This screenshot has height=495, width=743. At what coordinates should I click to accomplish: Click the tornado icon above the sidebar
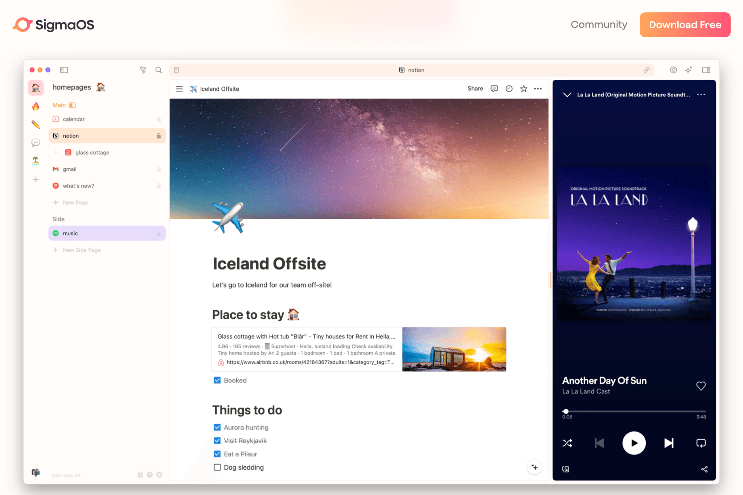(x=142, y=70)
